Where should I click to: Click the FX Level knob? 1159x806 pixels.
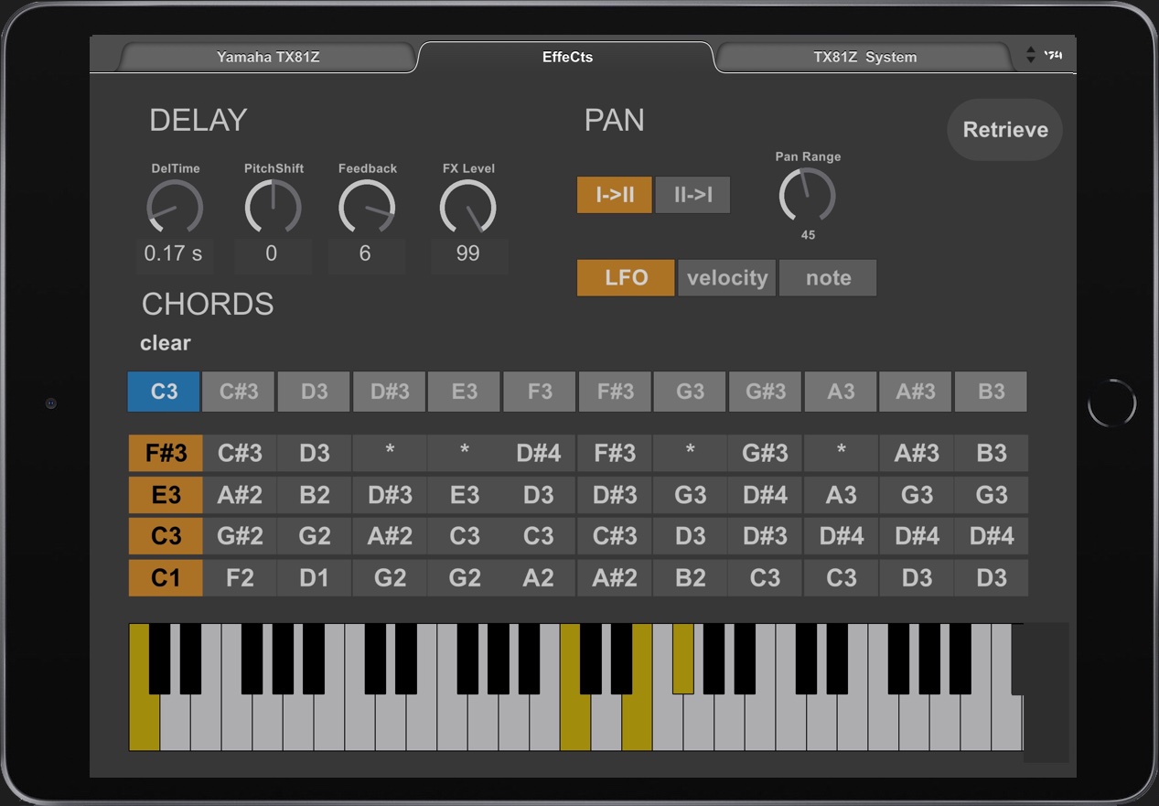(467, 207)
